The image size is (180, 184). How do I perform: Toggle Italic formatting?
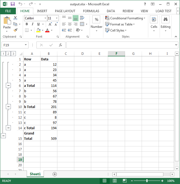pos(33,24)
